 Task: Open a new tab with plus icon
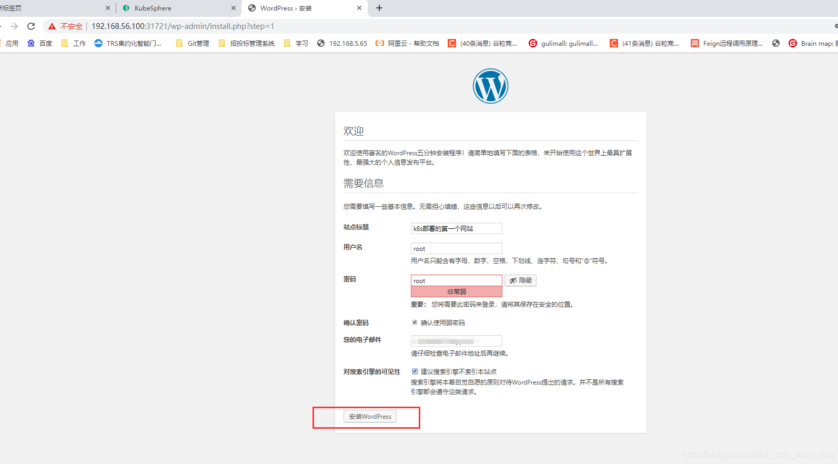(379, 8)
